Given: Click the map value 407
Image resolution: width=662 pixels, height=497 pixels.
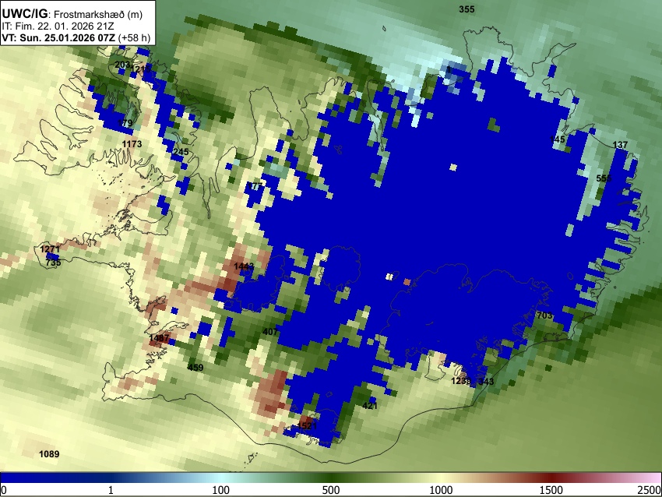Looking at the screenshot, I should pyautogui.click(x=270, y=332).
